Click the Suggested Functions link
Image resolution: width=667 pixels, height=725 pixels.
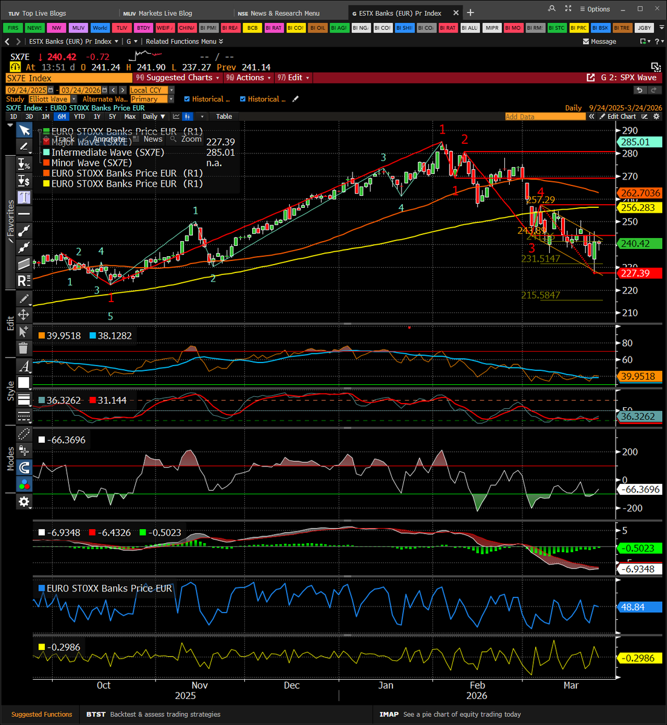point(42,714)
